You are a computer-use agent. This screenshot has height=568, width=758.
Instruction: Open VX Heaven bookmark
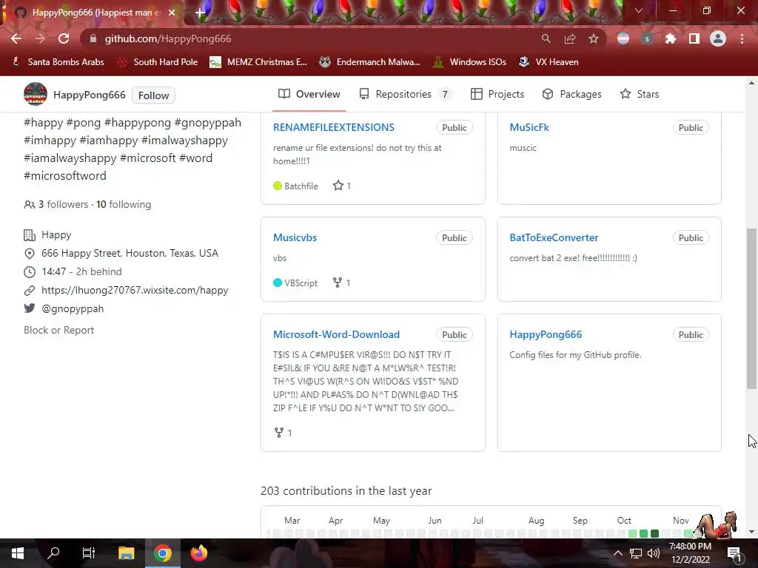[x=549, y=62]
